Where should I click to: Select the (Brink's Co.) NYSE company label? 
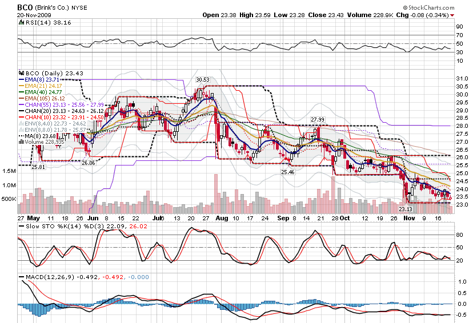(x=61, y=8)
